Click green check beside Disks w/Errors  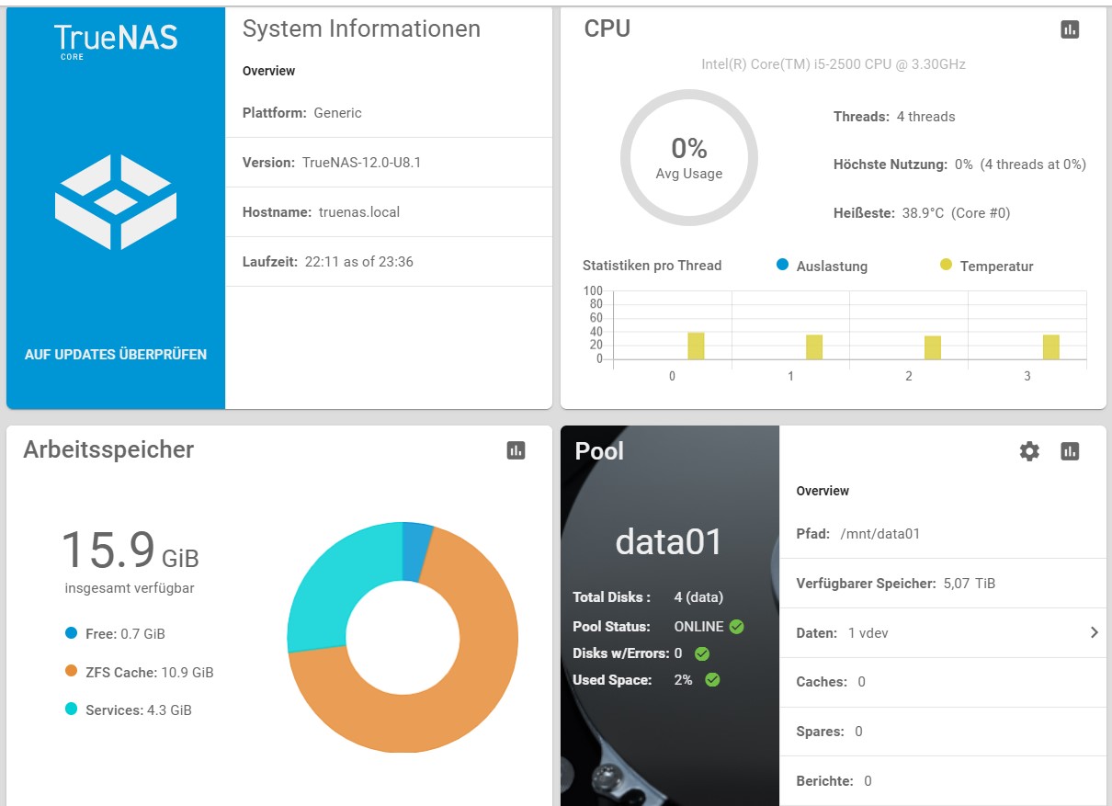[x=702, y=653]
